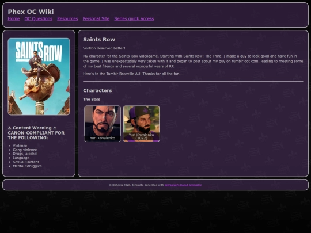Viewport: 311px width, 233px height.
Task: Click the 'Drugs, alcohol' list item
Action: (x=25, y=154)
